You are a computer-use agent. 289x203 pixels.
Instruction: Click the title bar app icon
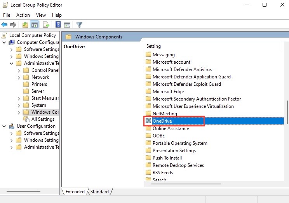point(5,5)
